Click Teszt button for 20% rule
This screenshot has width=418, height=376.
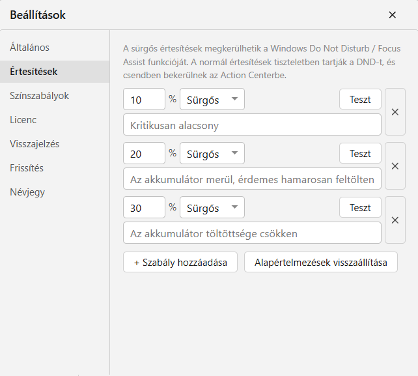point(360,153)
